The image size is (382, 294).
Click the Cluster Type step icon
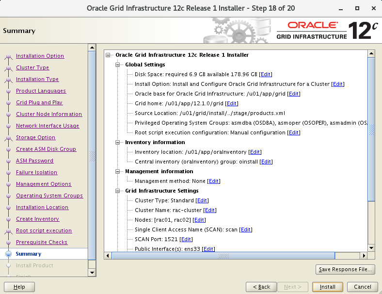8,68
